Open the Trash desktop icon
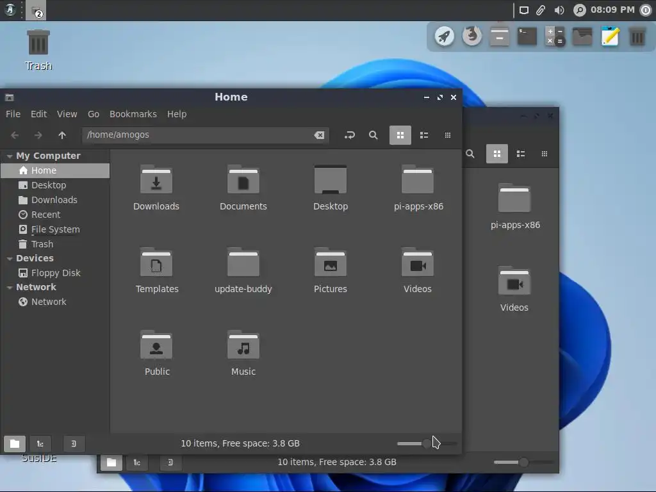The width and height of the screenshot is (656, 492). coord(38,50)
